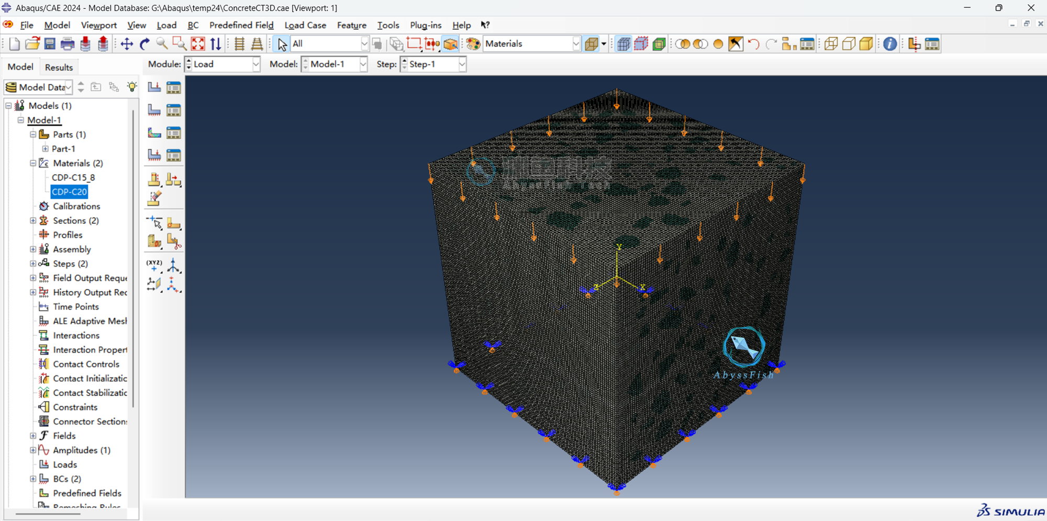1047x521 pixels.
Task: Click the Undo arrow icon
Action: (x=753, y=44)
